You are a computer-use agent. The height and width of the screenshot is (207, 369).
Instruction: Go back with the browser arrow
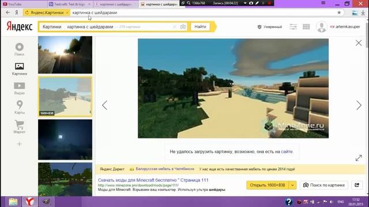pyautogui.click(x=7, y=13)
